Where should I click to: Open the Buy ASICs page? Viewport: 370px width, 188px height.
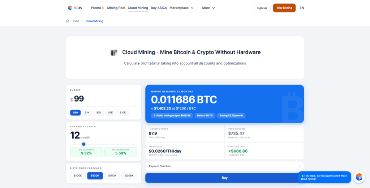(159, 8)
